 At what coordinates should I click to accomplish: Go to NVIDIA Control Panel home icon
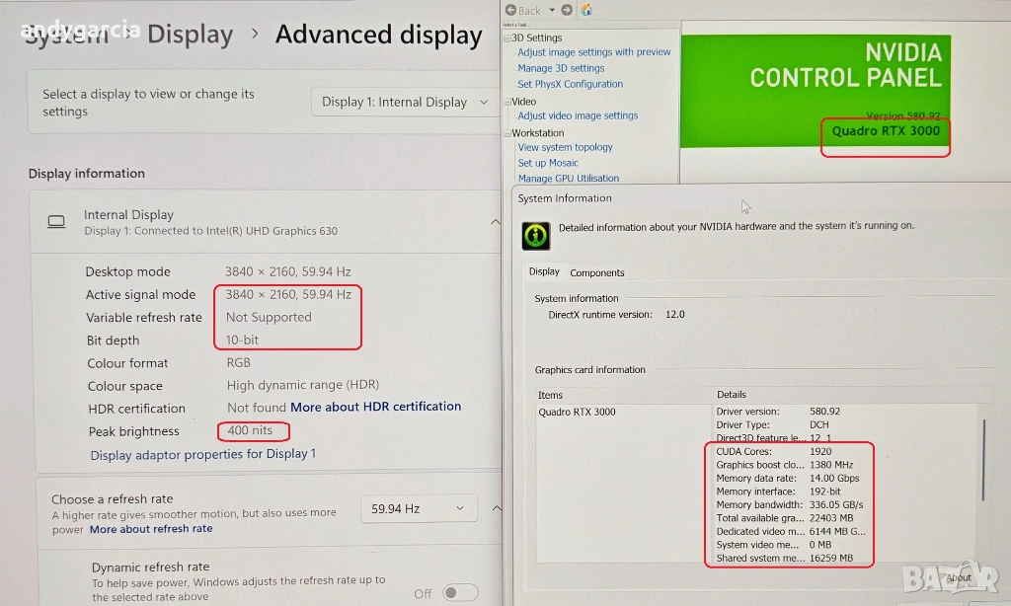coord(587,10)
